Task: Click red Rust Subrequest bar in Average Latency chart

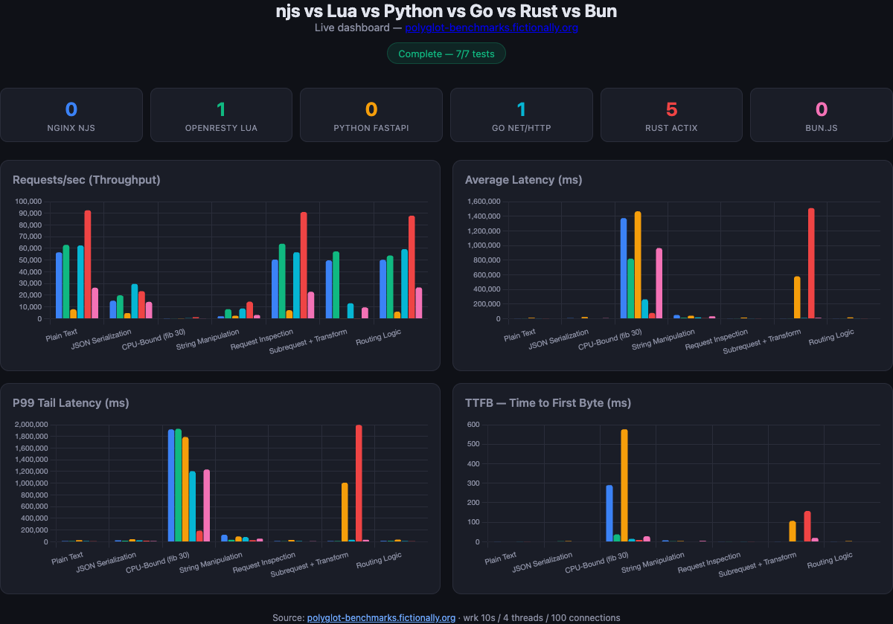Action: point(811,263)
